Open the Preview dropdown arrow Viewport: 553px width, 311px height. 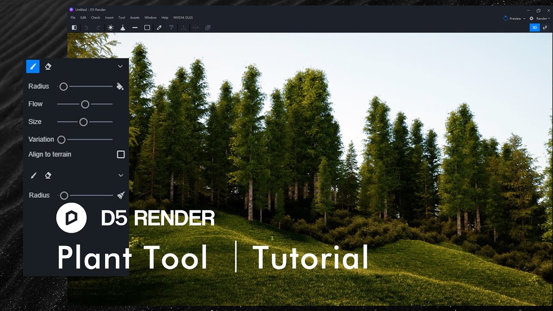click(x=524, y=19)
